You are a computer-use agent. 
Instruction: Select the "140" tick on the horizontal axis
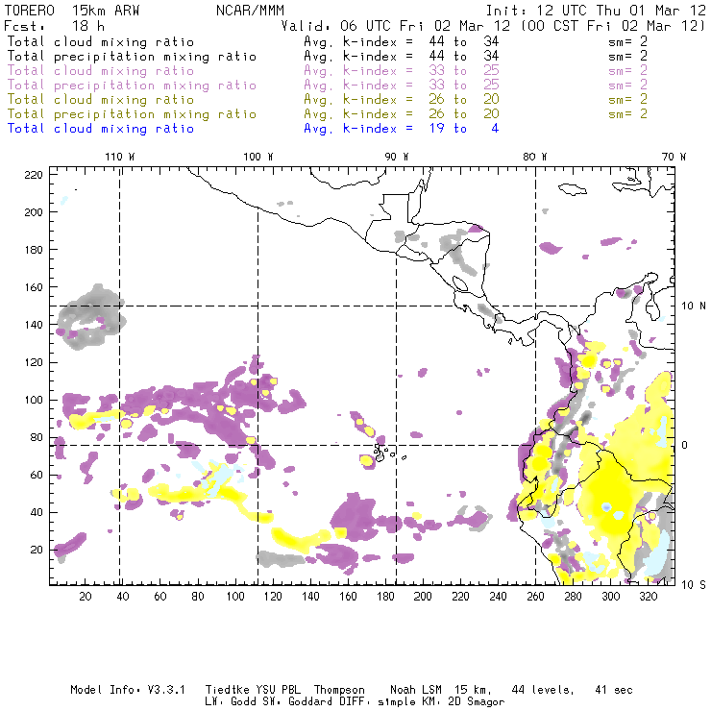point(310,597)
